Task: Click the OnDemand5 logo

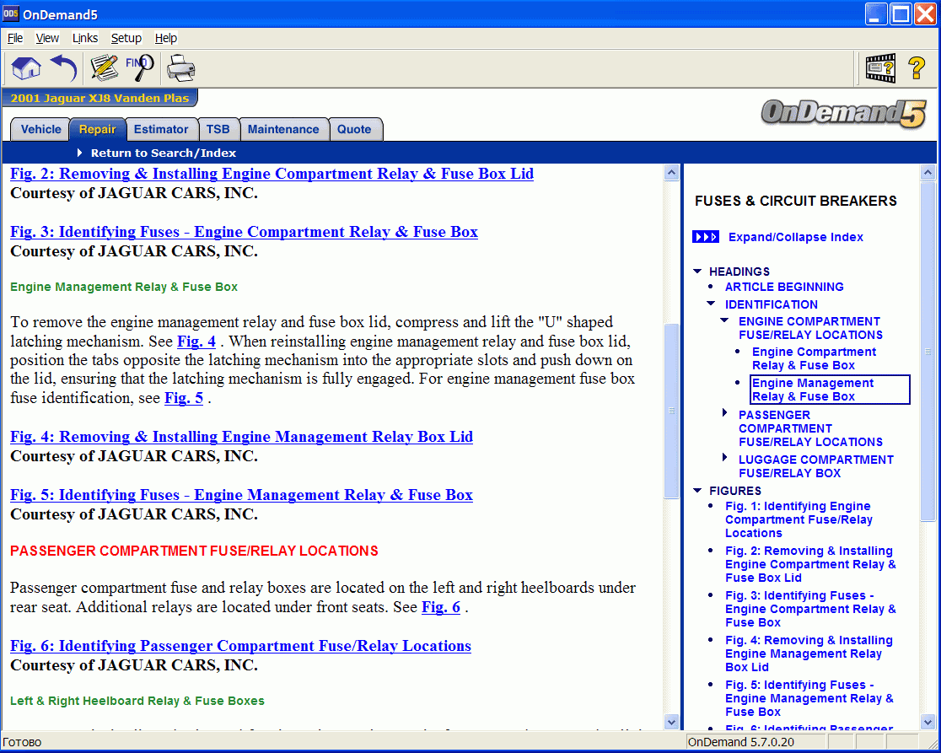Action: tap(844, 113)
